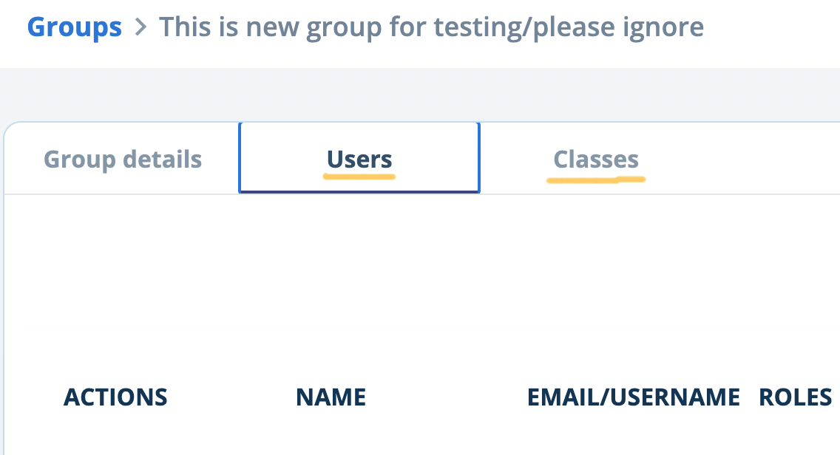Click the EMAIL/USERNAME column header
Image resolution: width=840 pixels, height=455 pixels.
click(634, 397)
